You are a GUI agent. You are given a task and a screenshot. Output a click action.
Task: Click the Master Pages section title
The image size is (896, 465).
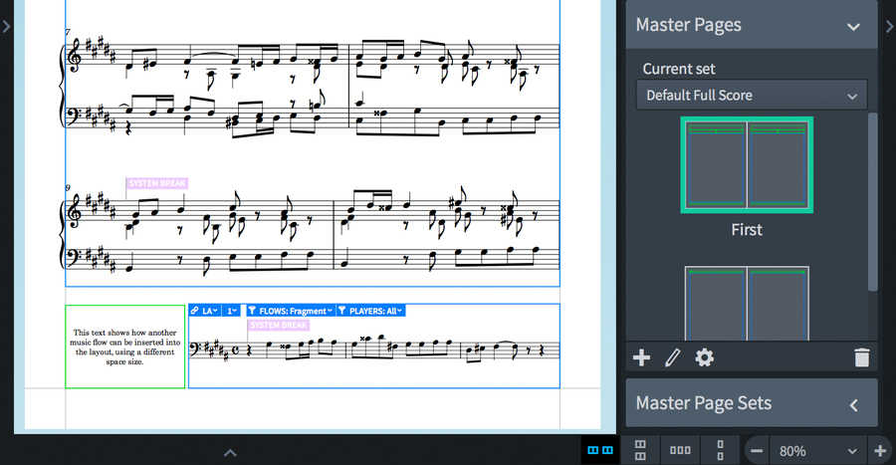pos(689,25)
